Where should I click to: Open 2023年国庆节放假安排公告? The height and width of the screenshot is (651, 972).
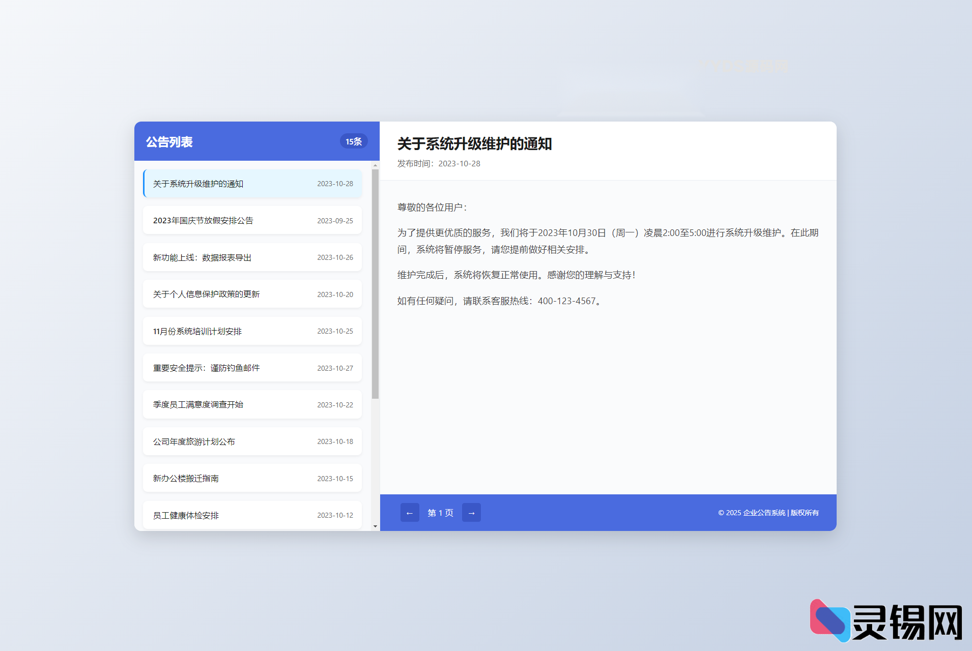coord(251,220)
